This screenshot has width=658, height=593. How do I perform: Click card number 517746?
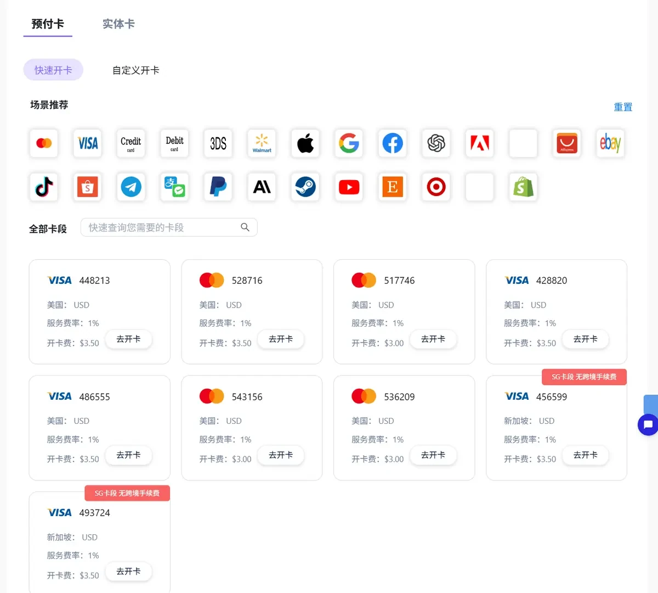[399, 281]
